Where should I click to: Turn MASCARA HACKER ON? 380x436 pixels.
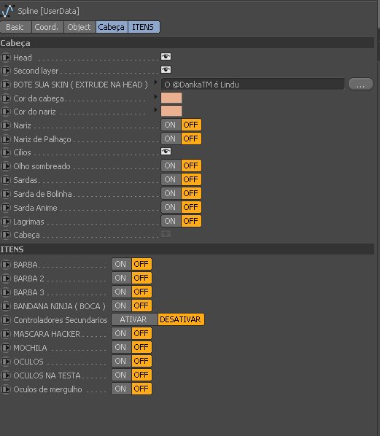click(x=121, y=333)
